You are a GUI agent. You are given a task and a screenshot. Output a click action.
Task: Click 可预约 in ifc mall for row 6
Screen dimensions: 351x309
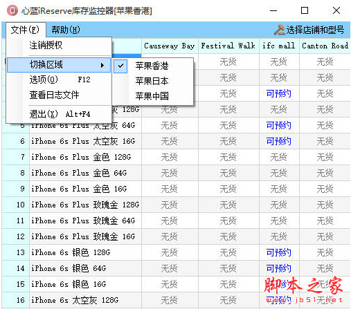tap(278, 141)
